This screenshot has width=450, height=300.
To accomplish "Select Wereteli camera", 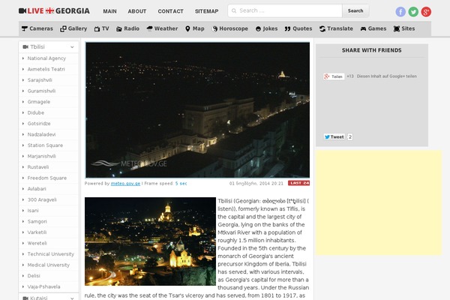I will coord(37,243).
